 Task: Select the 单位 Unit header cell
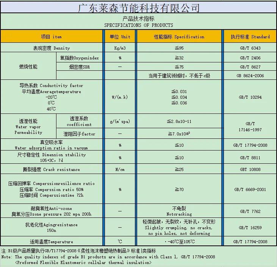click(x=120, y=37)
